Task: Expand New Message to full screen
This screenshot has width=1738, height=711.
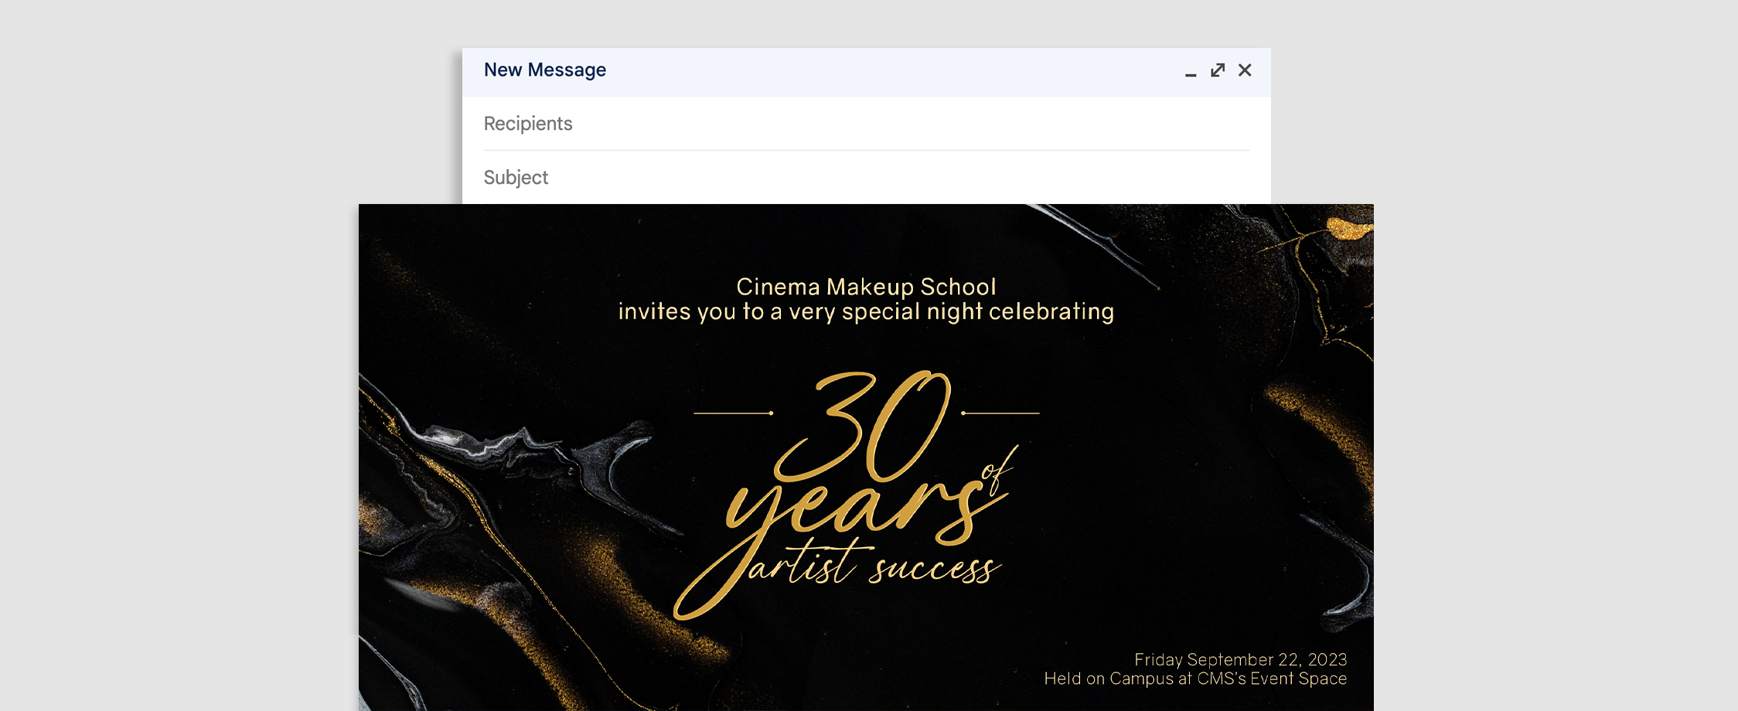Action: [x=1218, y=70]
